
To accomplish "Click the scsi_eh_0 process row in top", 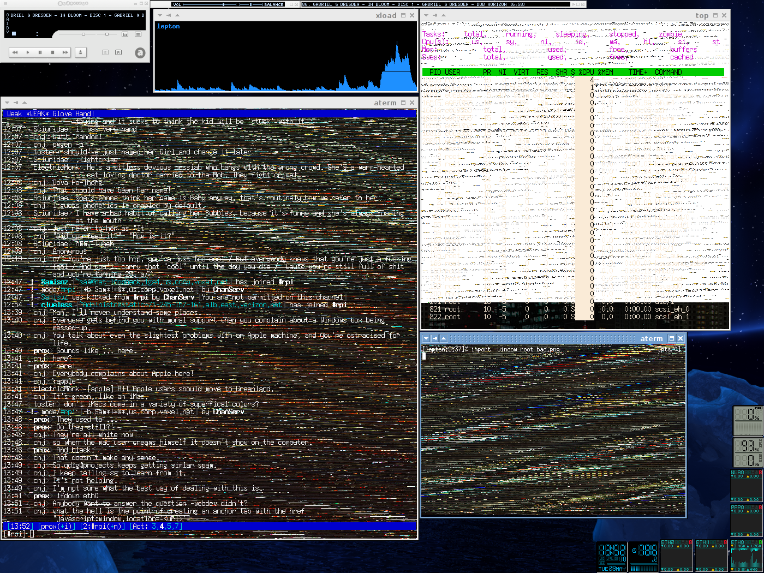I will (575, 309).
